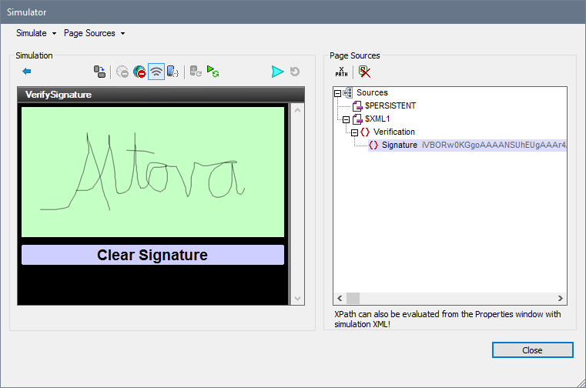
Task: Click the Close button
Action: (x=531, y=350)
